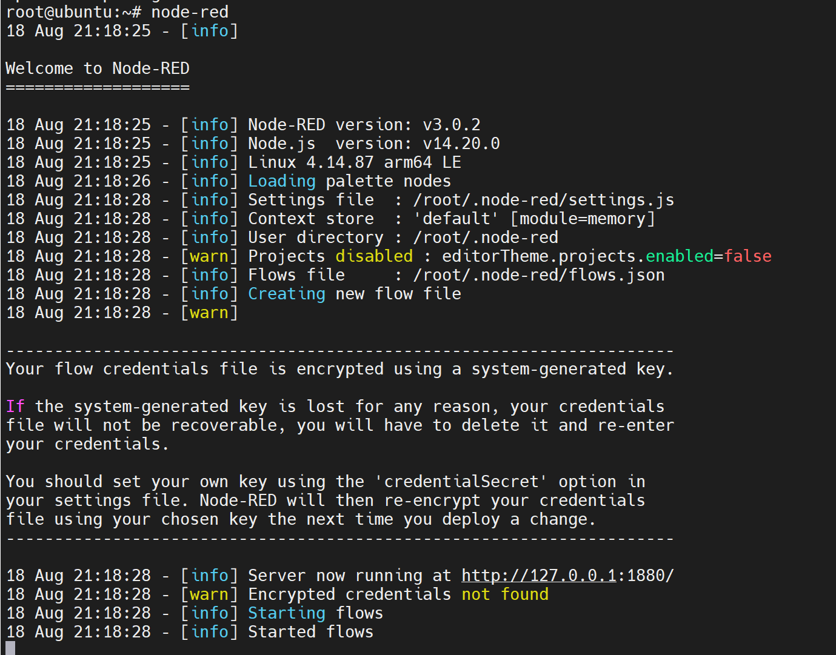836x655 pixels.
Task: Click the terminal cursor block at bottom
Action: pos(10,648)
